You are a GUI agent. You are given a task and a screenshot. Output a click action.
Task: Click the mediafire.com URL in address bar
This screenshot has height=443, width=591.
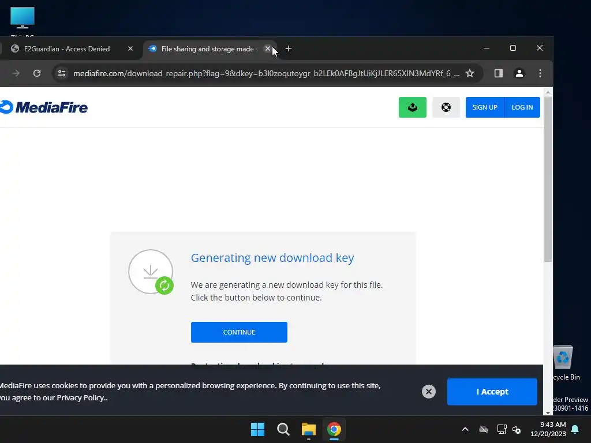(x=266, y=73)
